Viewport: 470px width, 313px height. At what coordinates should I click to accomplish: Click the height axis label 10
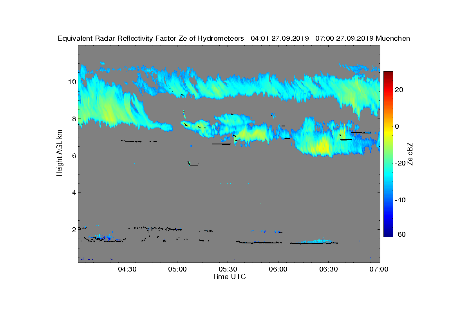(x=71, y=82)
